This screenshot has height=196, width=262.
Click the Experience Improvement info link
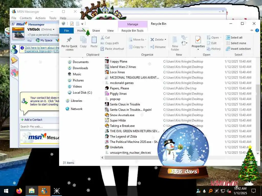42,49
